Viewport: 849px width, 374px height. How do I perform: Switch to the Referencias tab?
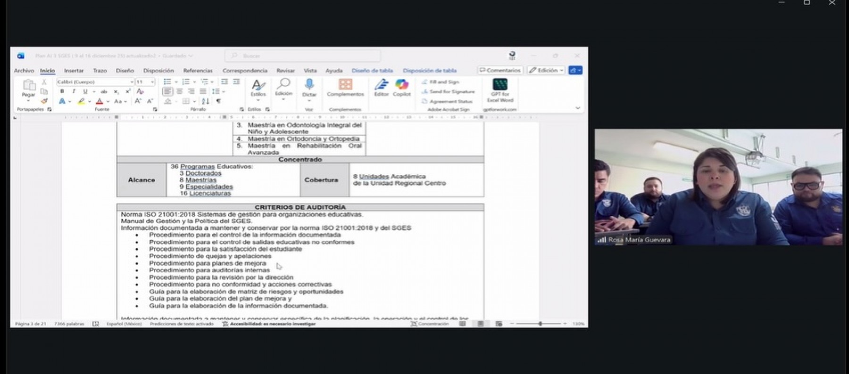(x=198, y=71)
